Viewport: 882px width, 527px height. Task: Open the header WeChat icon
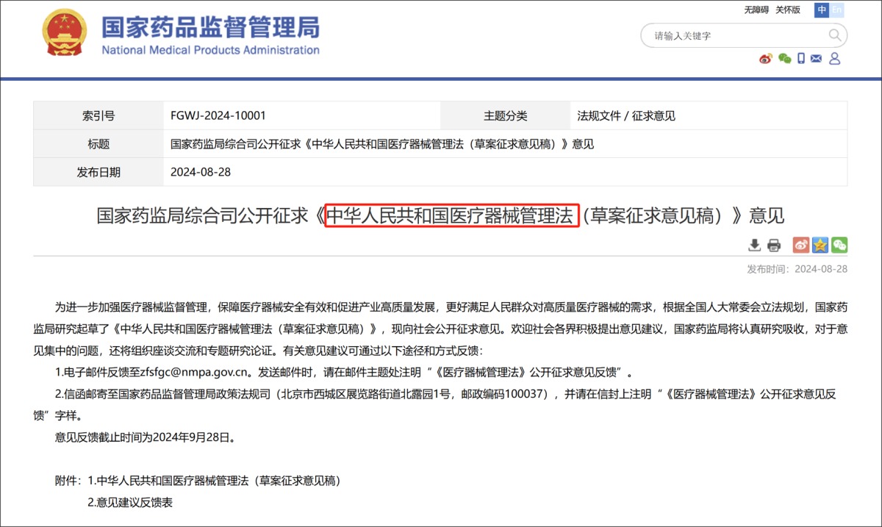point(784,59)
